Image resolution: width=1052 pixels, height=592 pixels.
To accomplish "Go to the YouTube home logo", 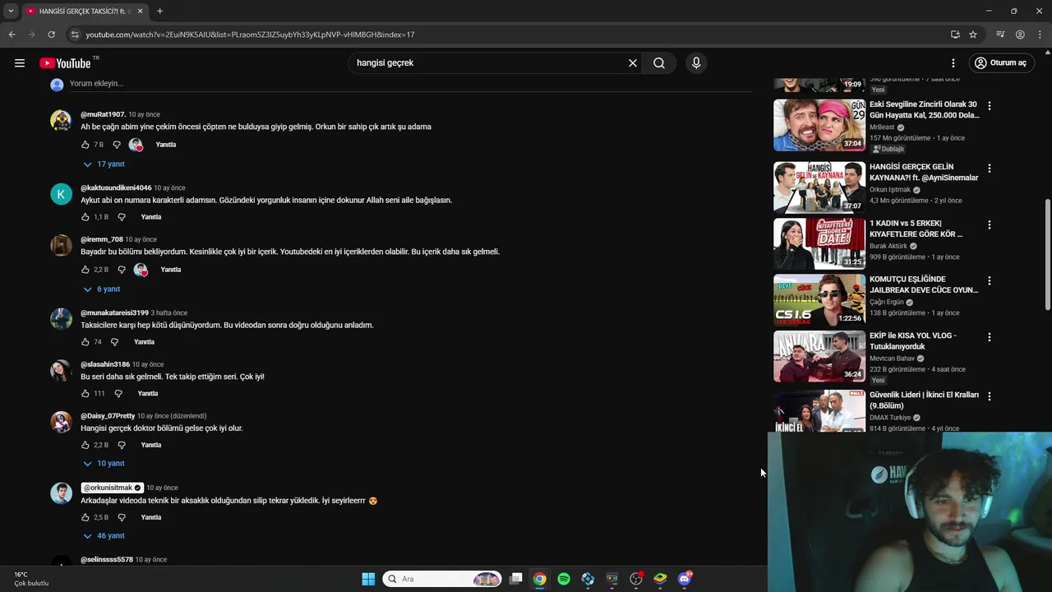I will 65,63.
